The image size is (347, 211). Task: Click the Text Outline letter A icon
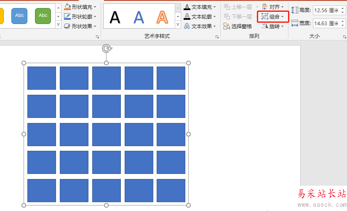click(x=187, y=16)
